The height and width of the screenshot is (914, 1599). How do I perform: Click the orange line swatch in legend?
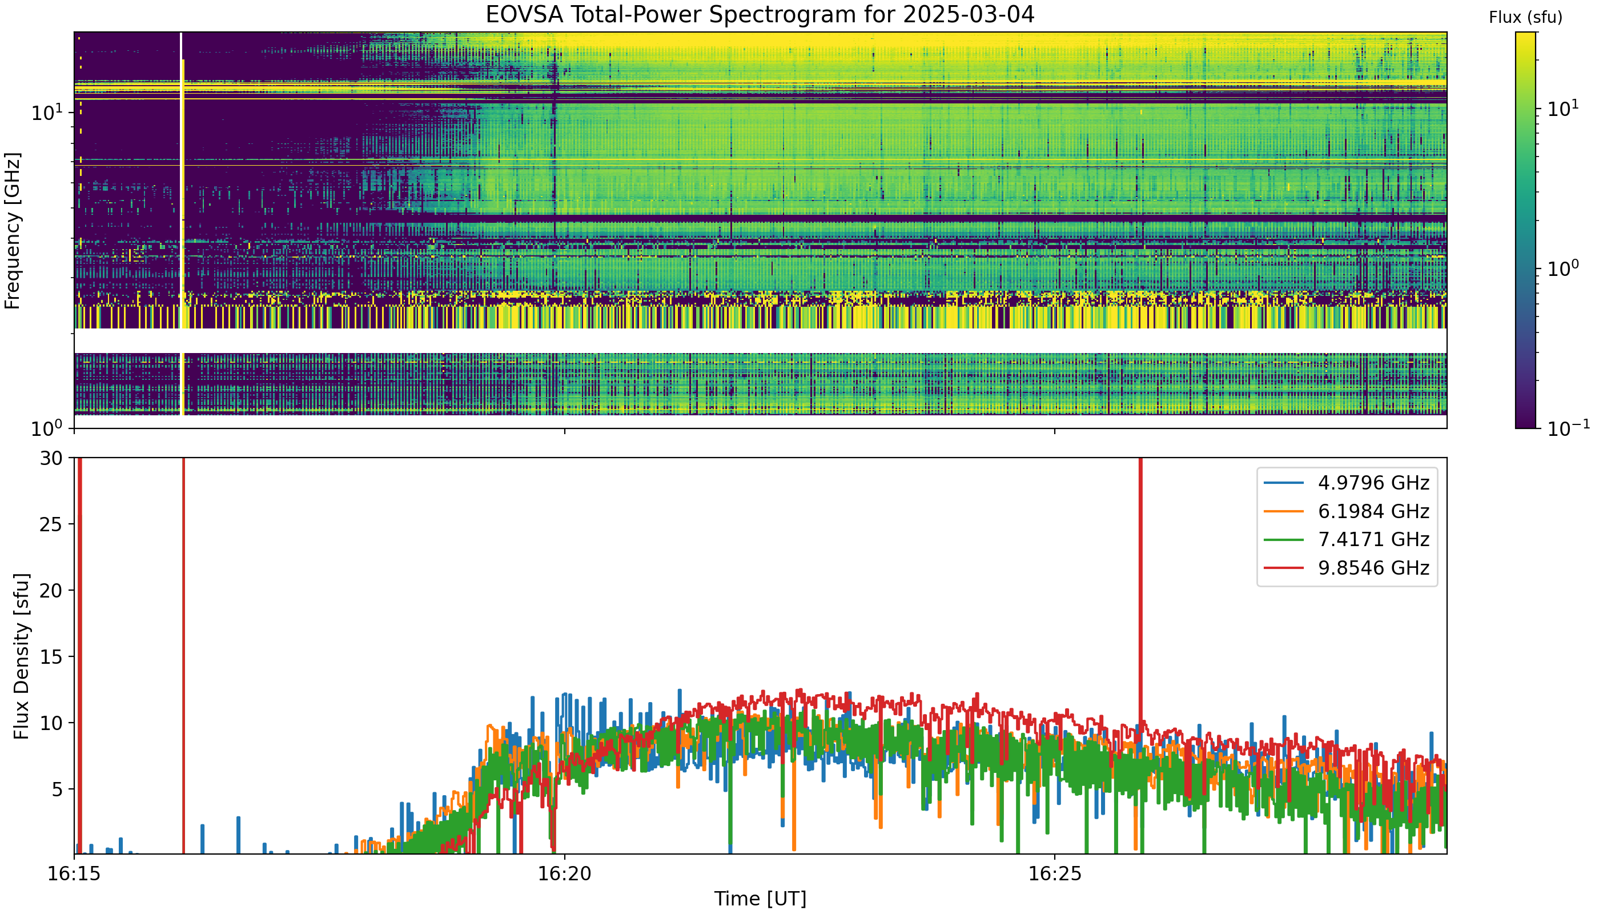[1283, 511]
